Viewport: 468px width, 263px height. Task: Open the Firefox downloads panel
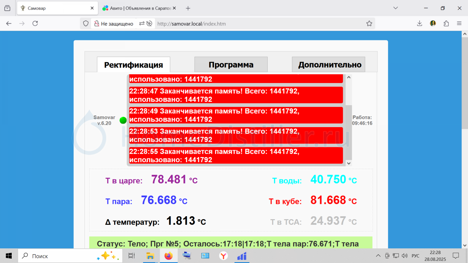tap(419, 23)
